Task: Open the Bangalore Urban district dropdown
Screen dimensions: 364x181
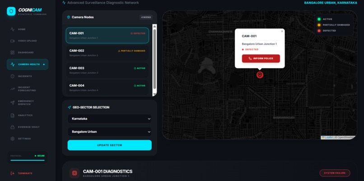Action: tap(110, 132)
